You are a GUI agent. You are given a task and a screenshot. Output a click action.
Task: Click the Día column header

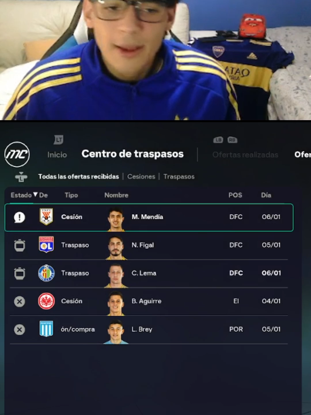coord(266,195)
